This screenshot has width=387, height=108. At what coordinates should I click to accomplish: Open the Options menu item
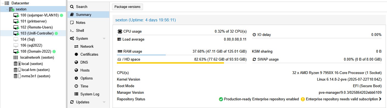coord(88,78)
